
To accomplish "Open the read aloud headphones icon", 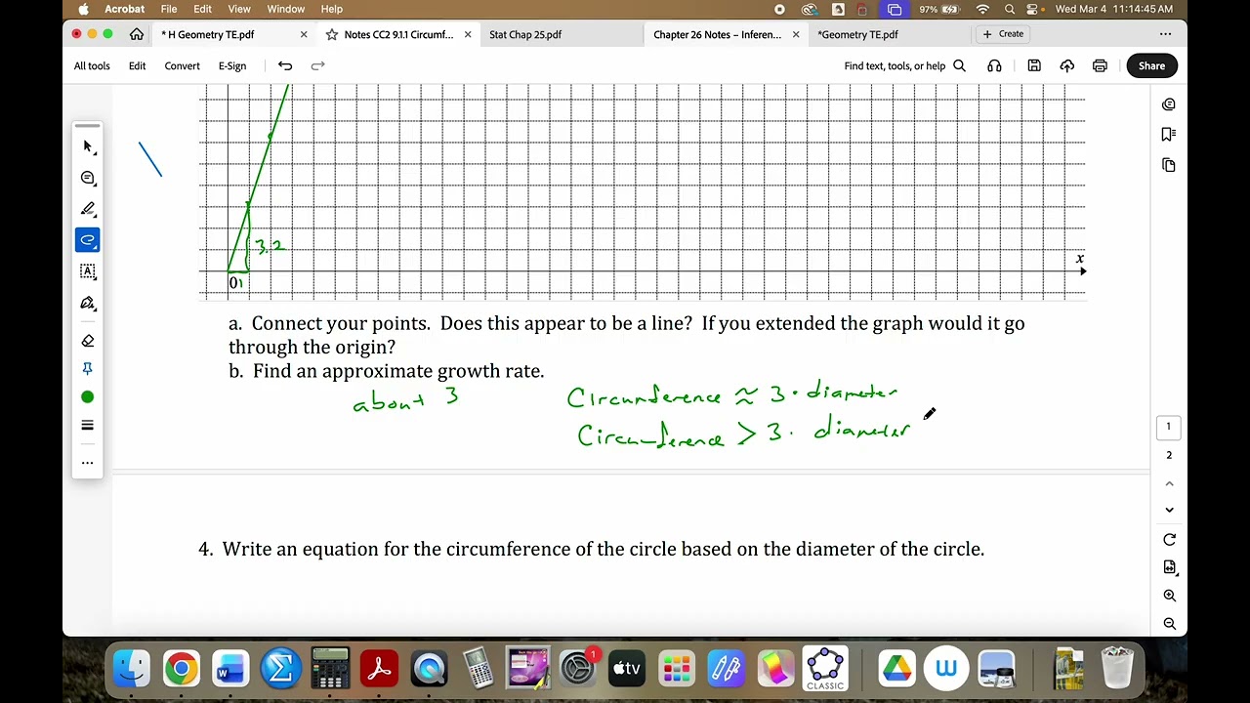I will 994,65.
